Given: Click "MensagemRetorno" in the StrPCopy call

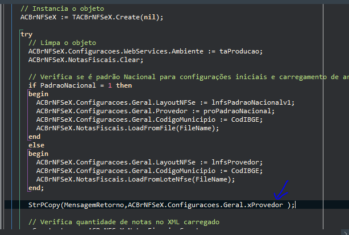Looking at the screenshot, I should click(94, 205).
